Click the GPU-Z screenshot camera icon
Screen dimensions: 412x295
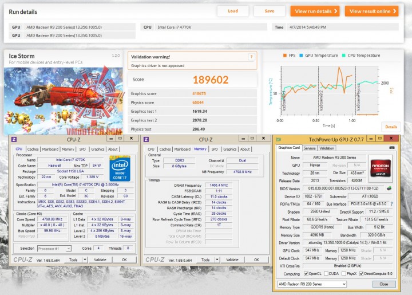[x=392, y=148]
